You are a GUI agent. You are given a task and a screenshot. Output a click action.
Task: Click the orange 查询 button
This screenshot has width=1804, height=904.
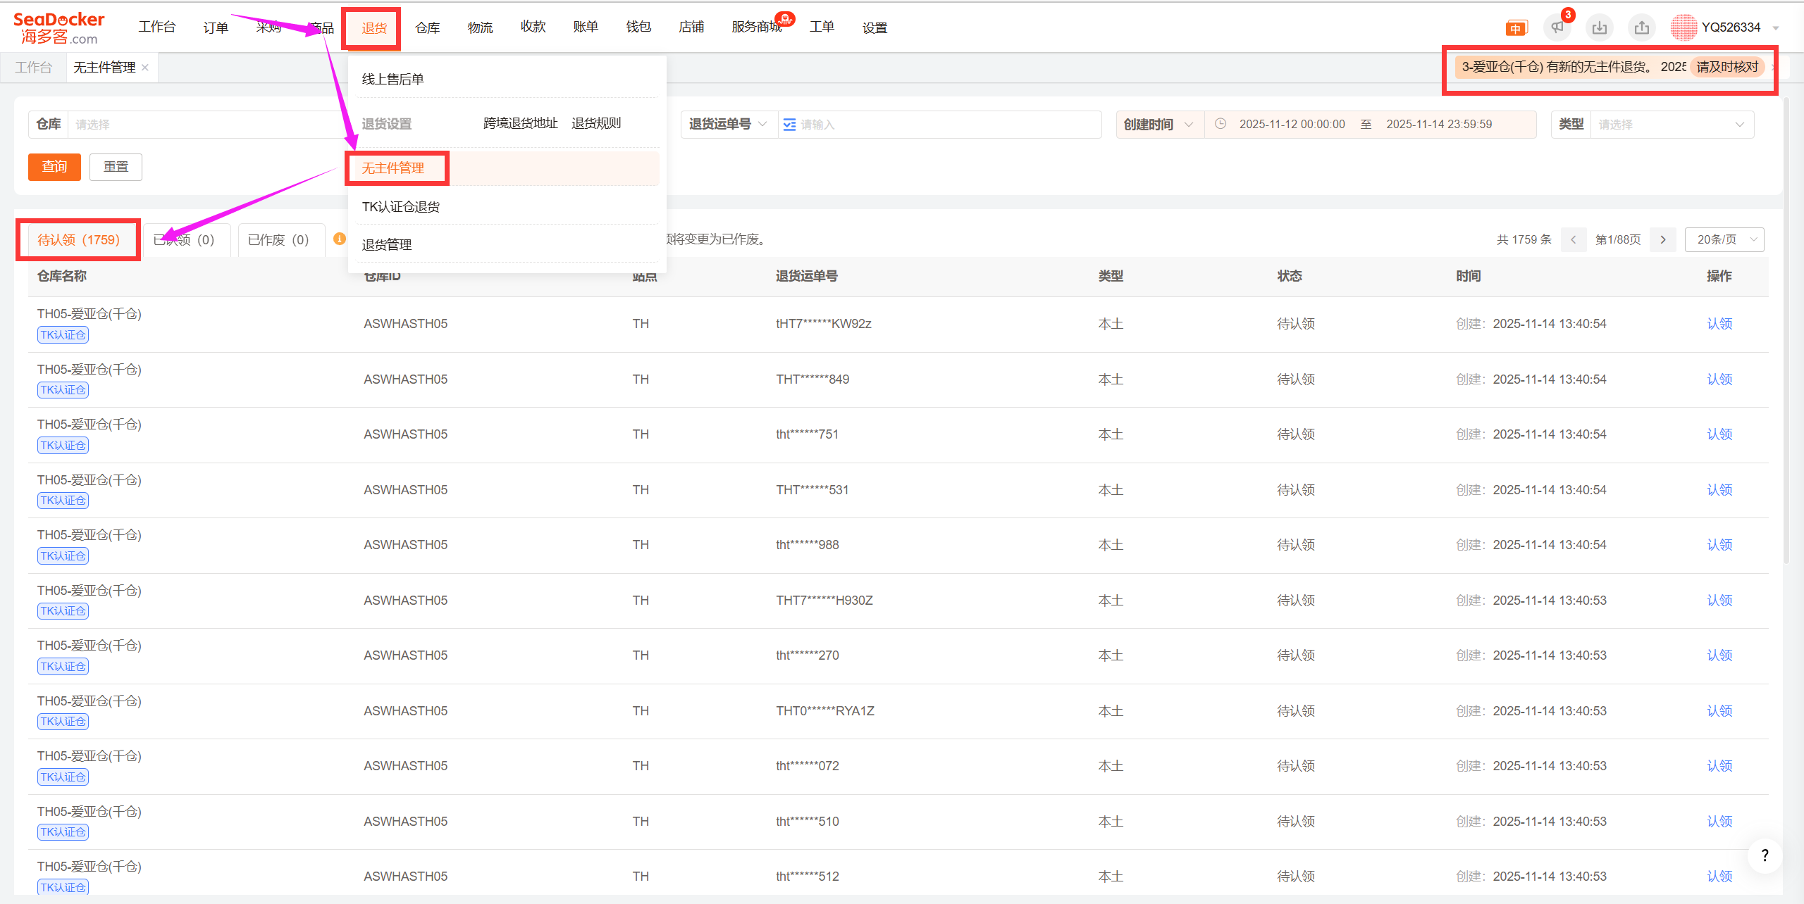pos(54,167)
